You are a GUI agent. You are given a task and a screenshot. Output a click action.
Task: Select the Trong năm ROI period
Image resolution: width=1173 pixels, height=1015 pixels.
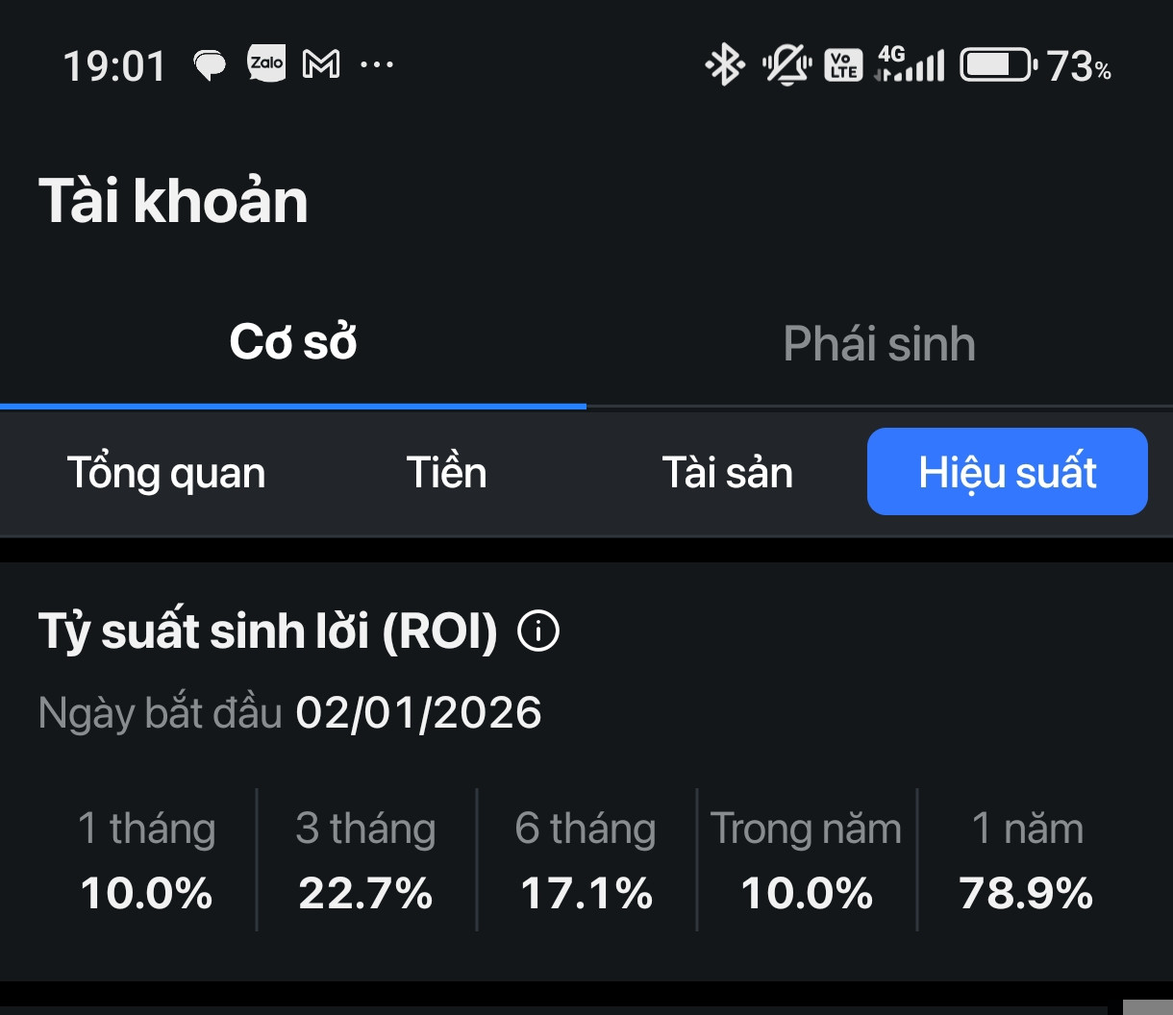807,860
